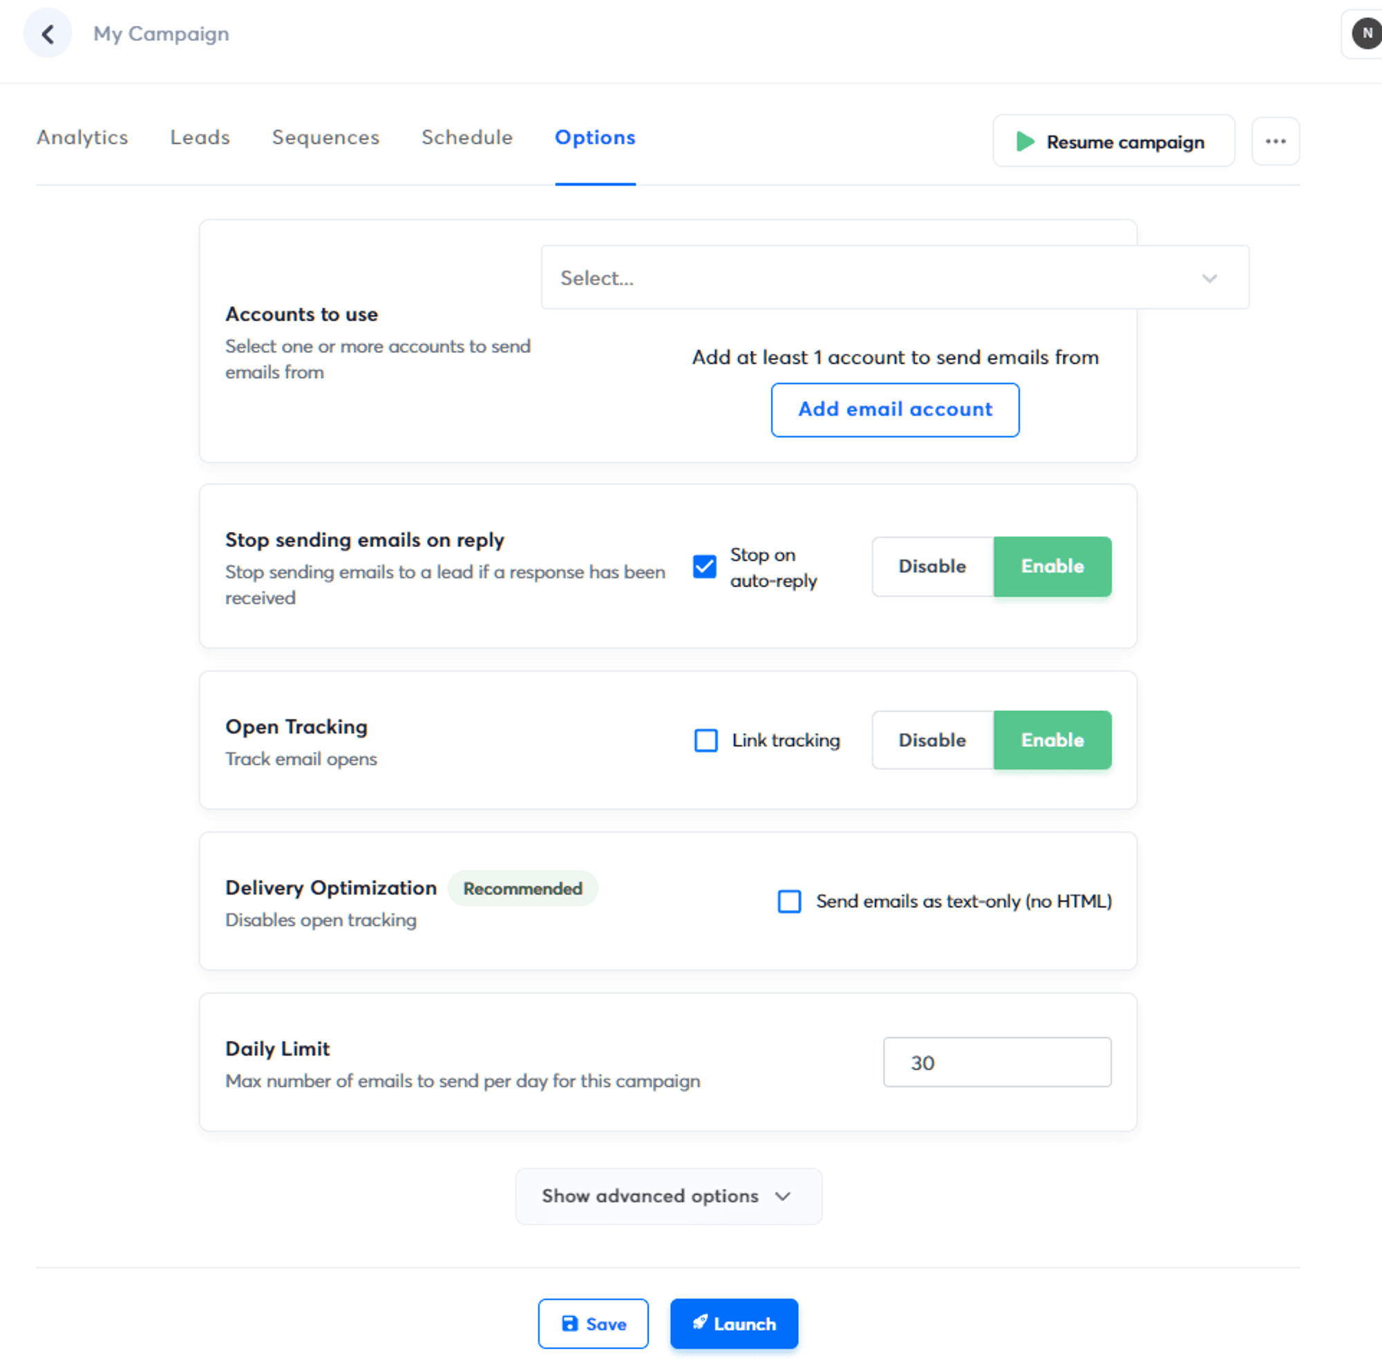Click the Add email account button
The image size is (1382, 1363).
tap(894, 409)
